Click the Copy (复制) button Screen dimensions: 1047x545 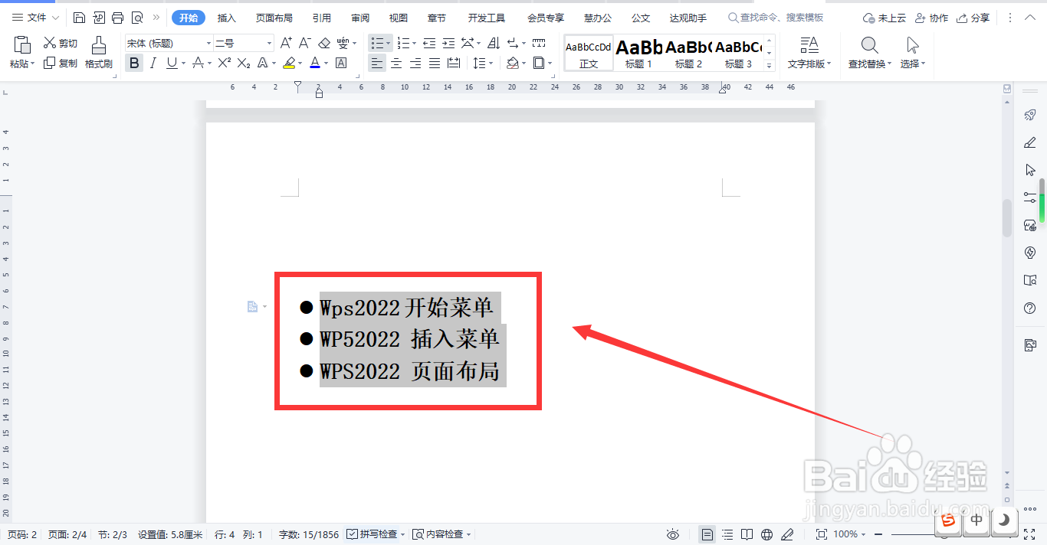pos(61,64)
